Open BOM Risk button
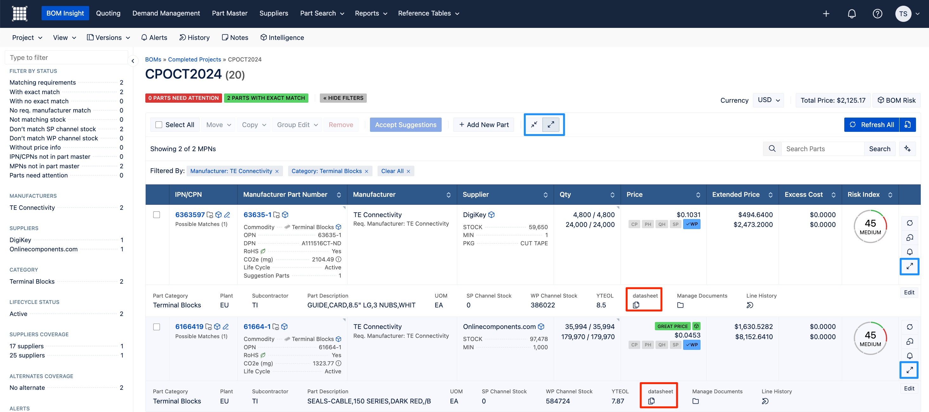929x412 pixels. coord(896,100)
